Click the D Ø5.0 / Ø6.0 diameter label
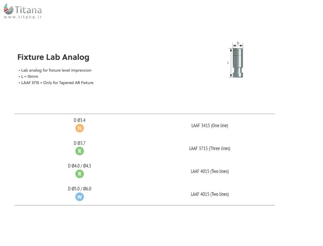Viewport: 323px width, 246px height. click(x=80, y=189)
